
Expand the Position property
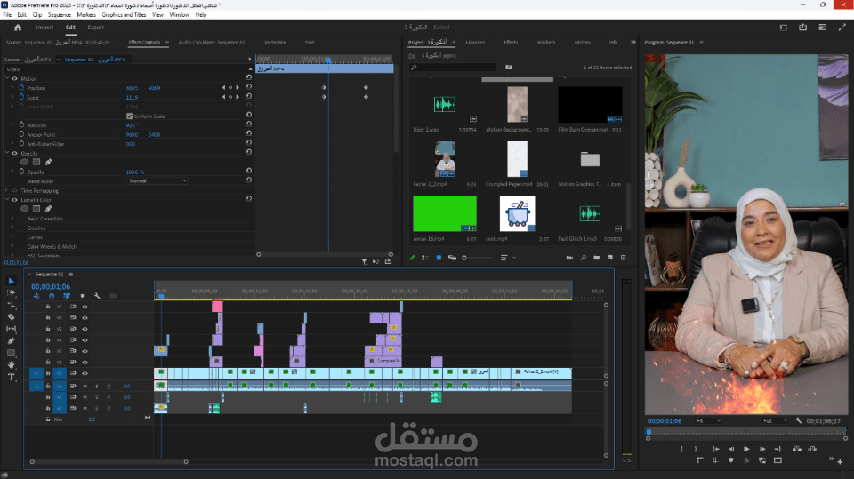point(12,87)
